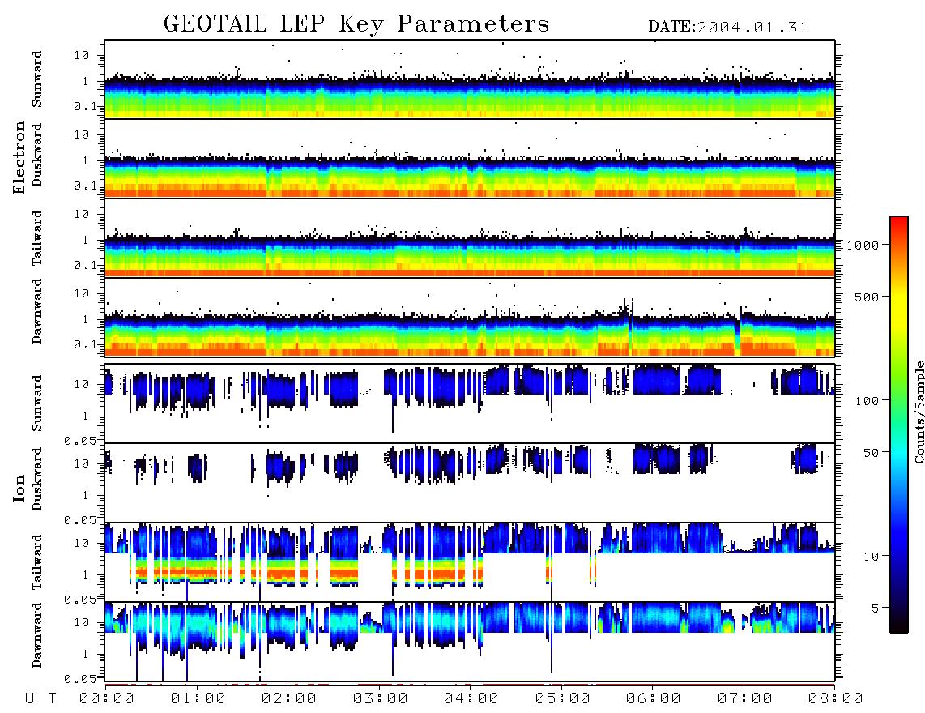The width and height of the screenshot is (925, 713).
Task: Click the 02:00 time tick label
Action: (x=289, y=698)
